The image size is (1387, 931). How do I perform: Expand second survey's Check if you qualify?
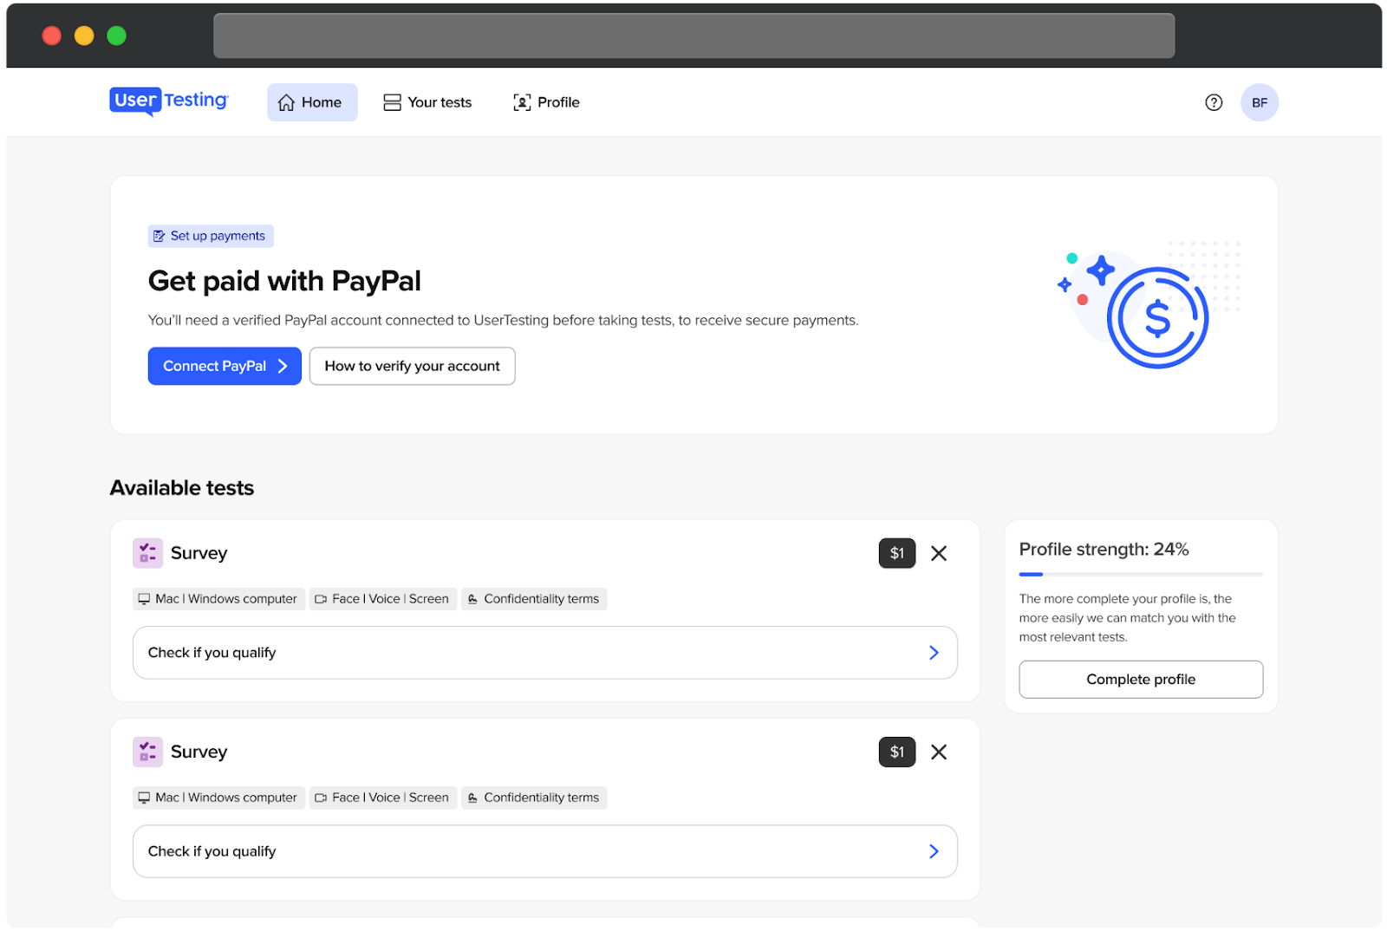click(x=544, y=851)
